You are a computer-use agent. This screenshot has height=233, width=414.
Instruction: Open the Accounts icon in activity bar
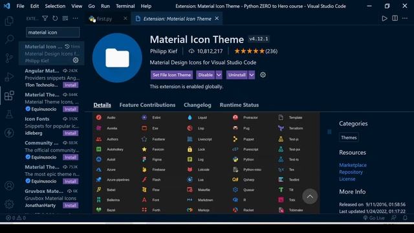[x=9, y=186]
